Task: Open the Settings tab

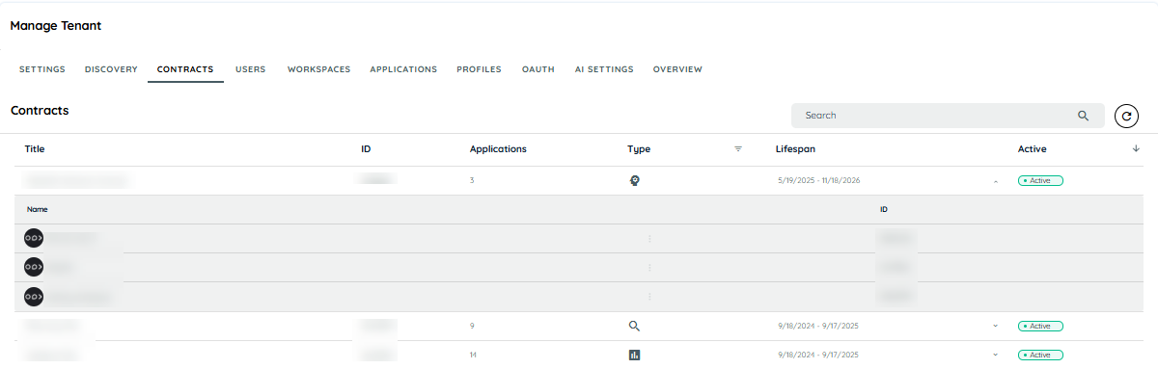Action: [x=42, y=69]
